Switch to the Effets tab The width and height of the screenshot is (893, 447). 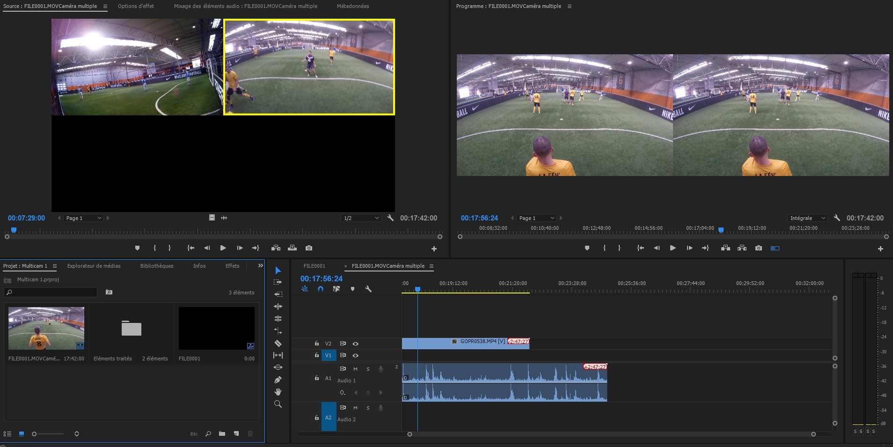(x=232, y=266)
